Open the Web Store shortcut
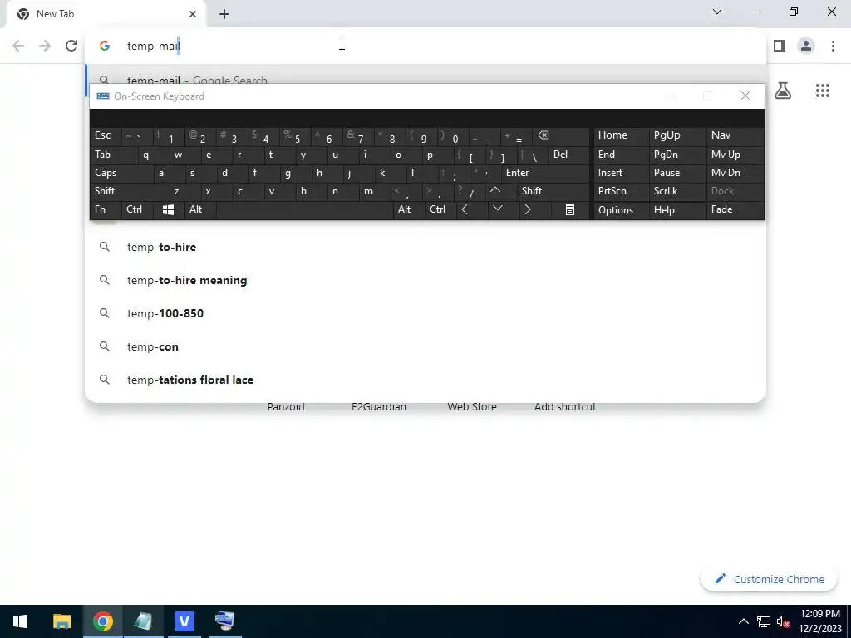The height and width of the screenshot is (638, 851). [x=472, y=406]
